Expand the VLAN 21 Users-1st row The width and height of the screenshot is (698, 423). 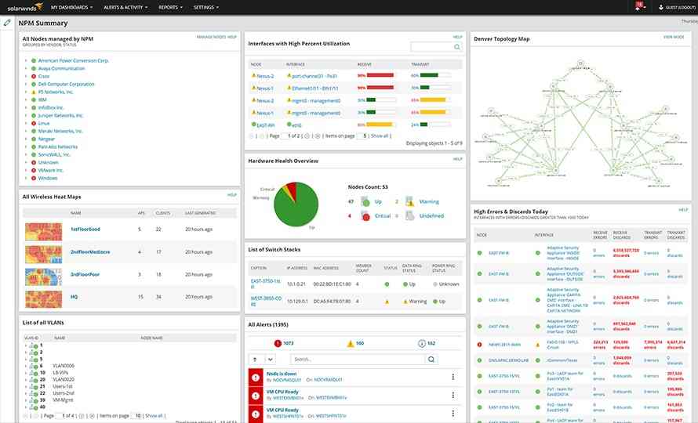coord(26,386)
